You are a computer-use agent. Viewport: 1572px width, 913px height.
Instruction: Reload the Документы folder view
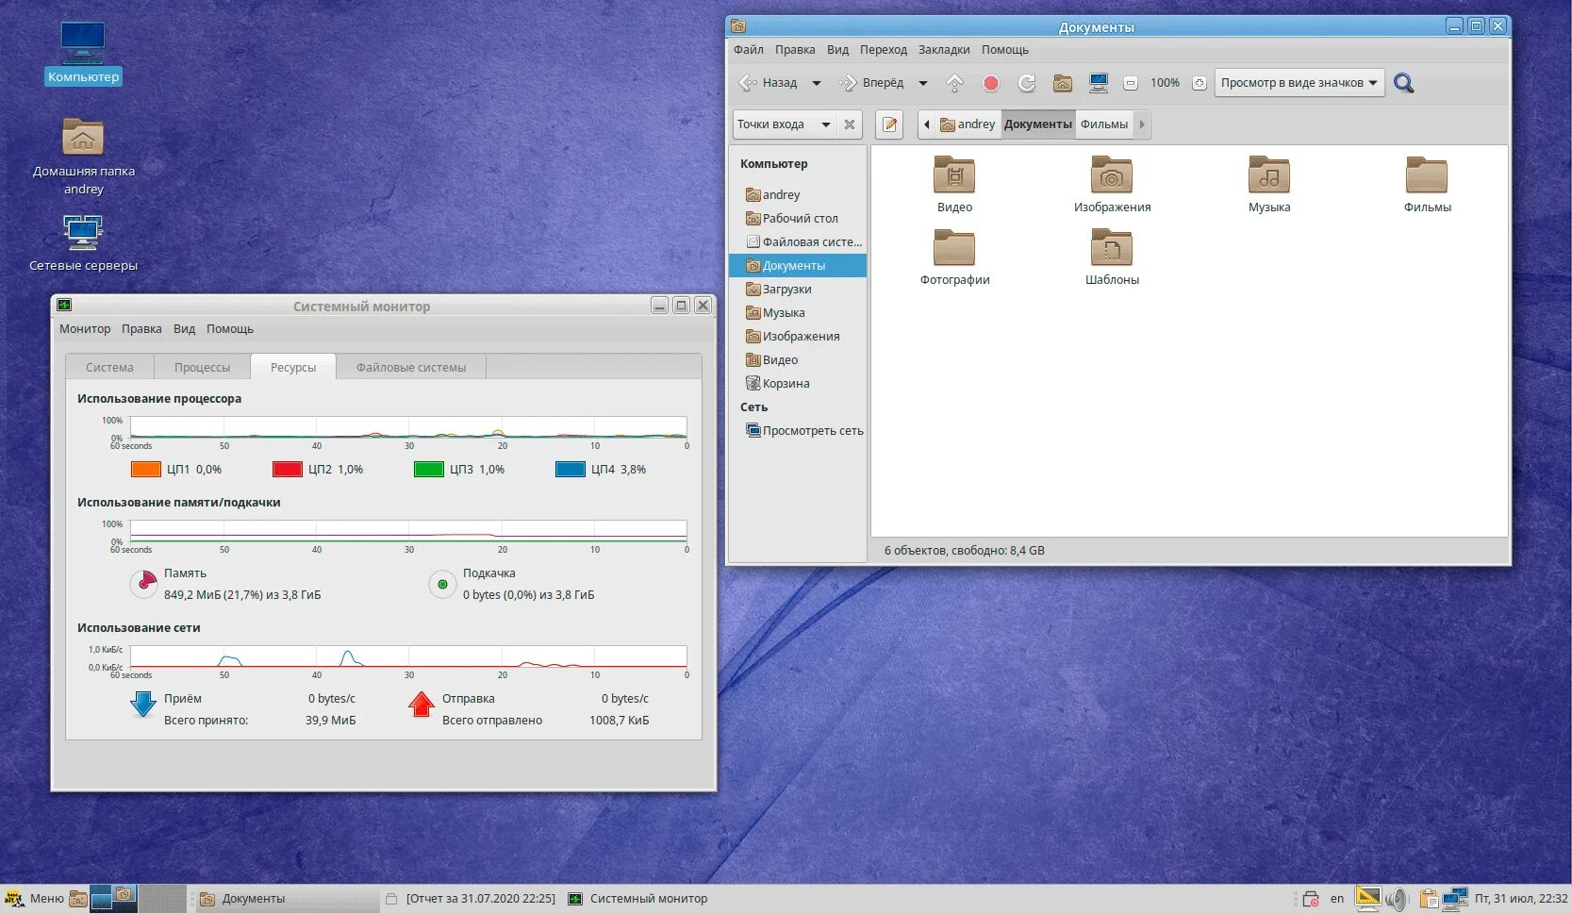[x=1027, y=83]
